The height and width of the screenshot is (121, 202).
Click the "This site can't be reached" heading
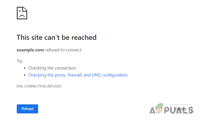coord(56,37)
